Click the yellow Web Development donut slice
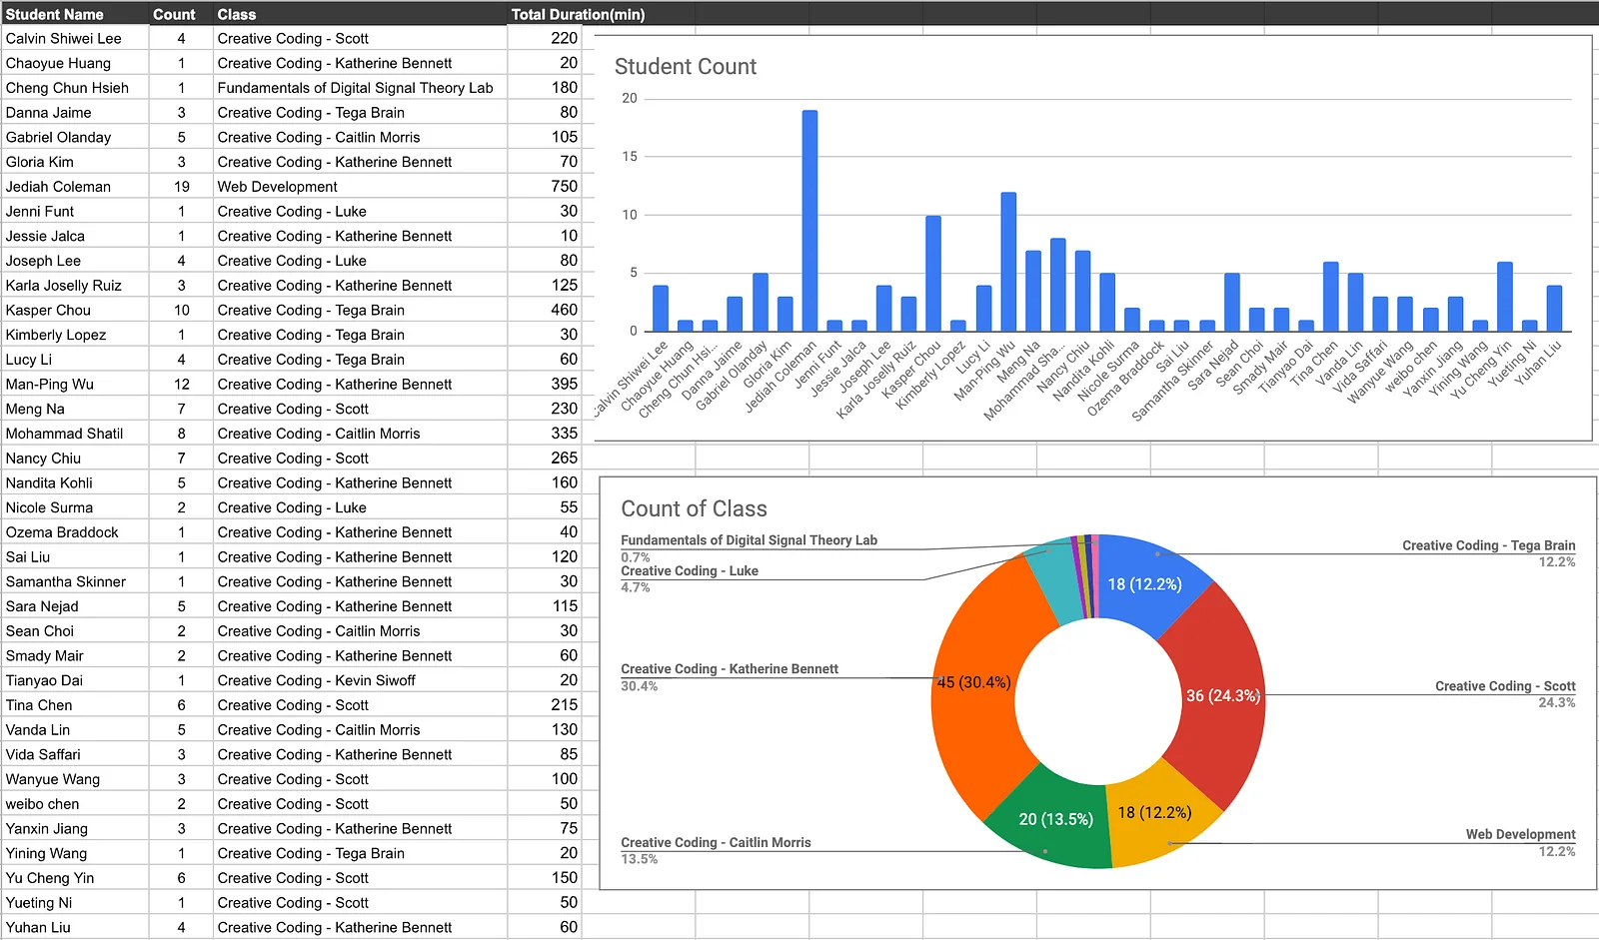1599x940 pixels. pos(1156,813)
